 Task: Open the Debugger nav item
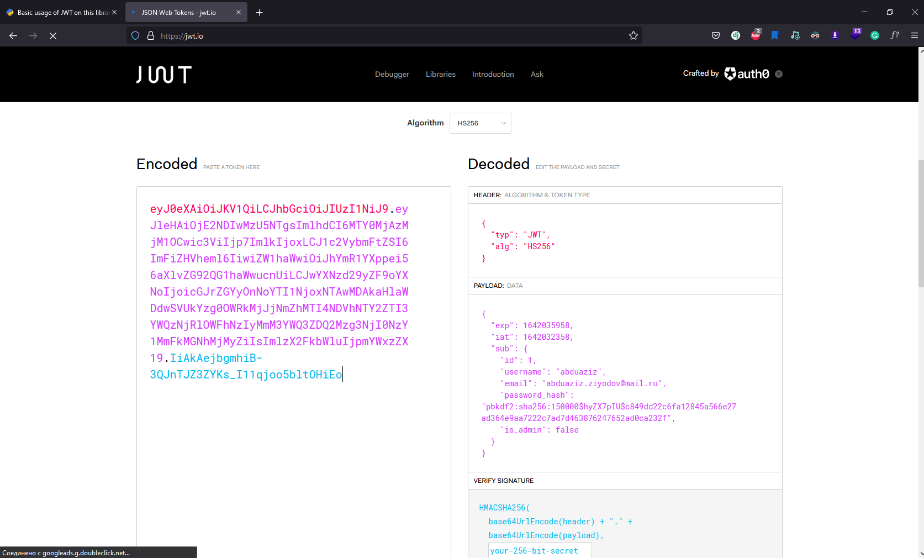392,74
